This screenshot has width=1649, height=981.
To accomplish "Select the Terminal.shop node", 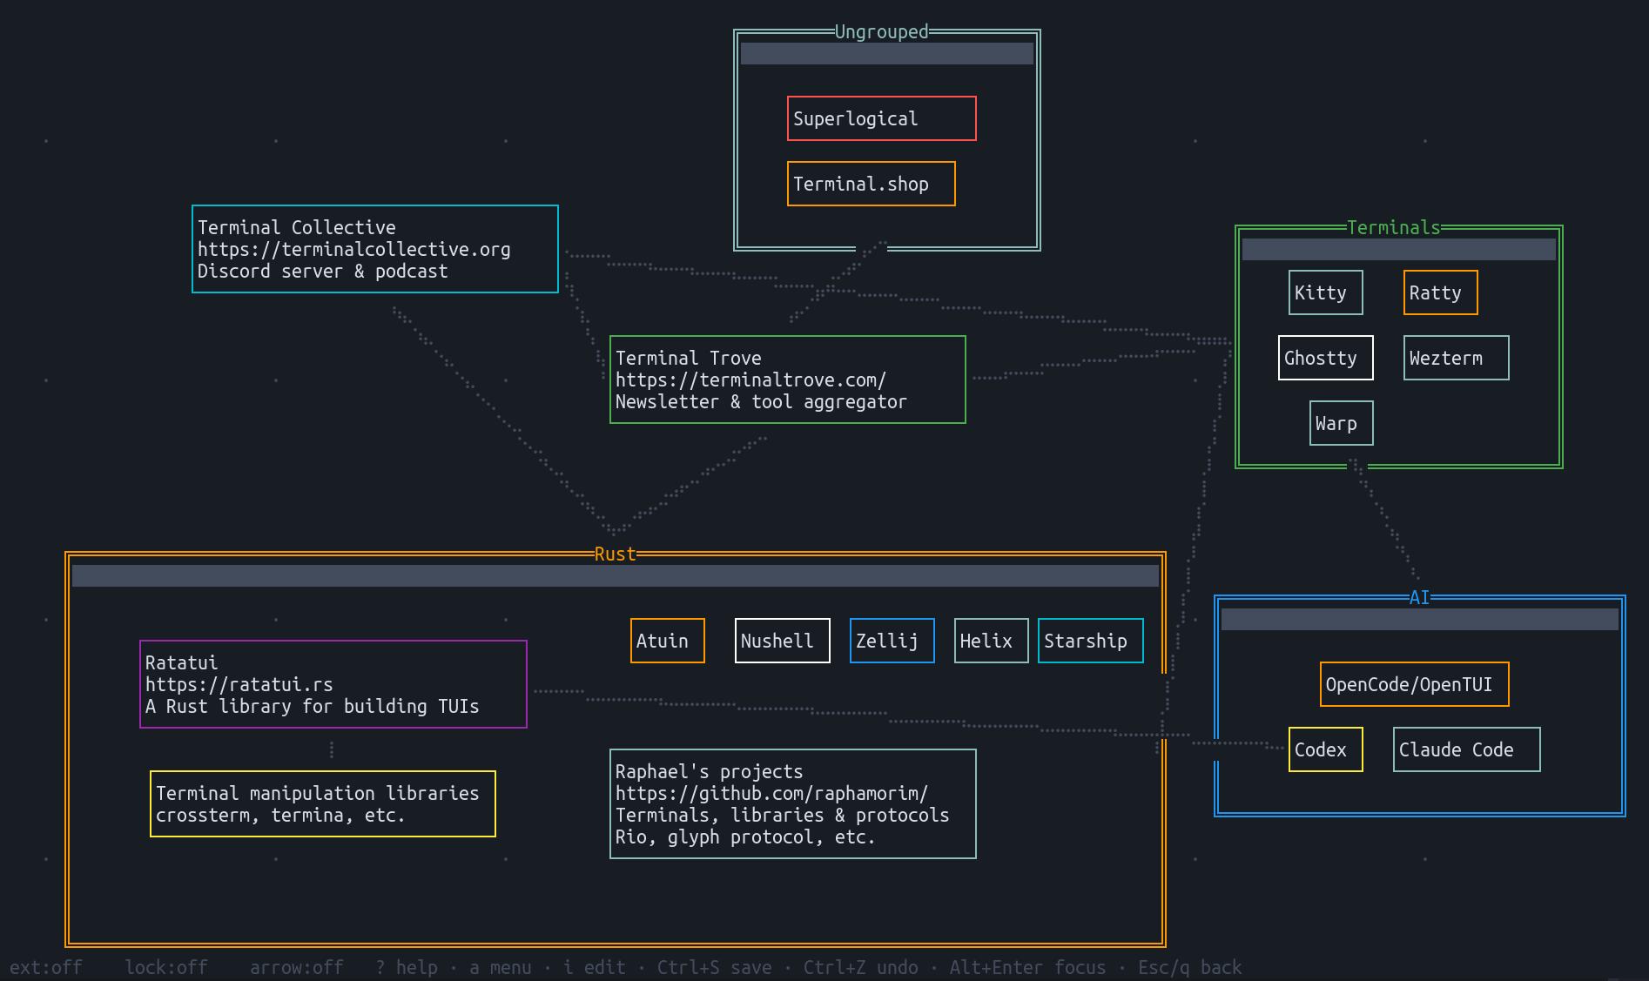I will pos(871,184).
